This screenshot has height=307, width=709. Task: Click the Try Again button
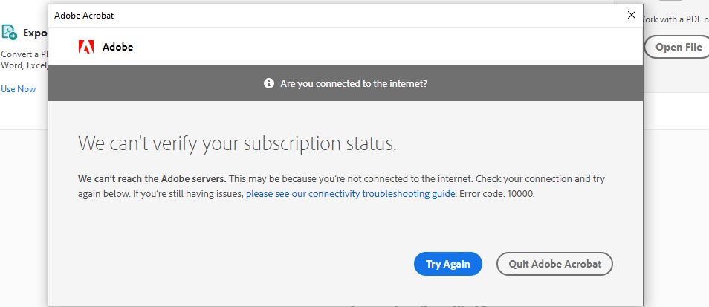(x=448, y=264)
